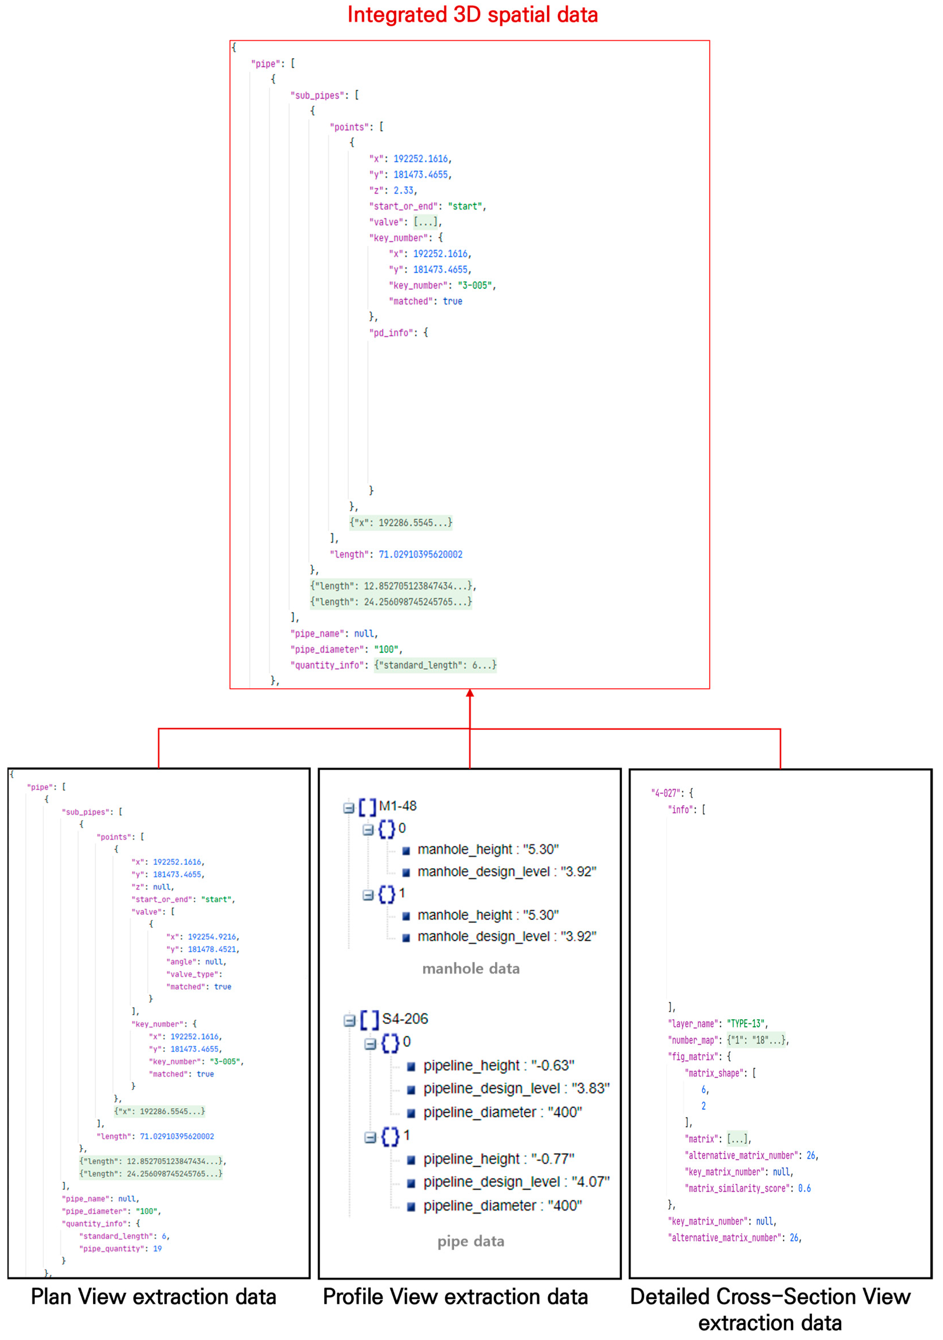The image size is (943, 1340).
Task: Collapse the M1-48 array node
Action: tap(349, 808)
